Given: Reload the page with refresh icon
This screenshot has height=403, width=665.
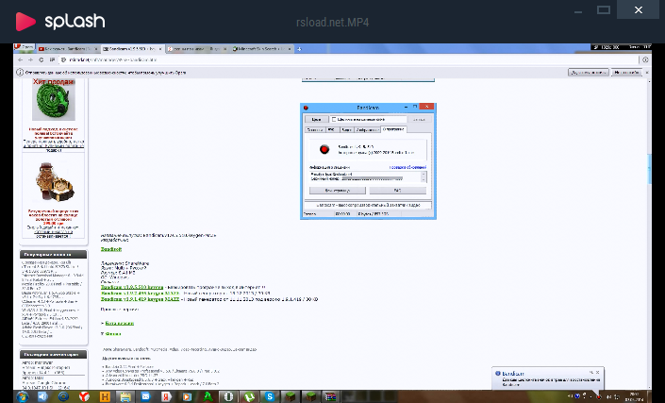Looking at the screenshot, I should point(42,59).
